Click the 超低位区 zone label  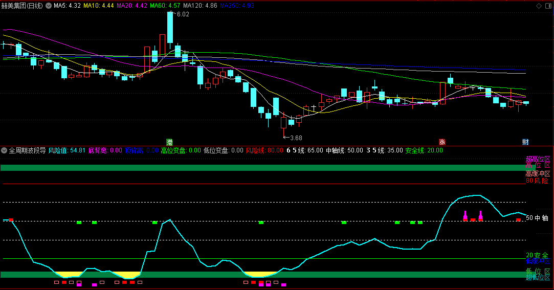click(x=538, y=278)
